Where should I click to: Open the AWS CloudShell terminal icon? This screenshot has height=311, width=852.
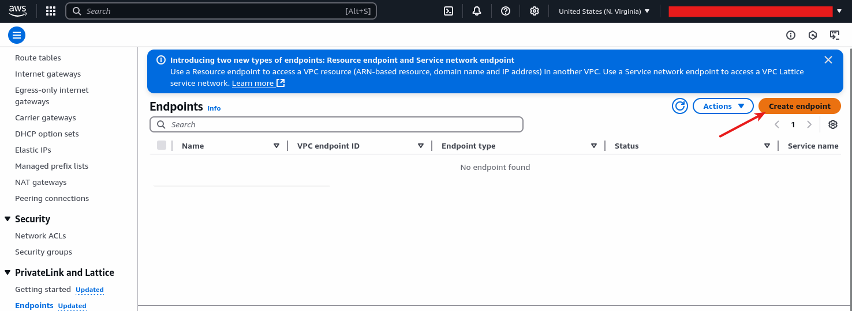pyautogui.click(x=449, y=11)
